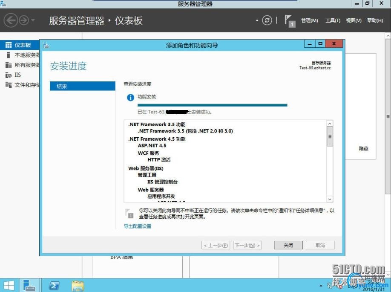This screenshot has height=292, width=391.
Task: Click the refresh icon in the header
Action: 267,20
